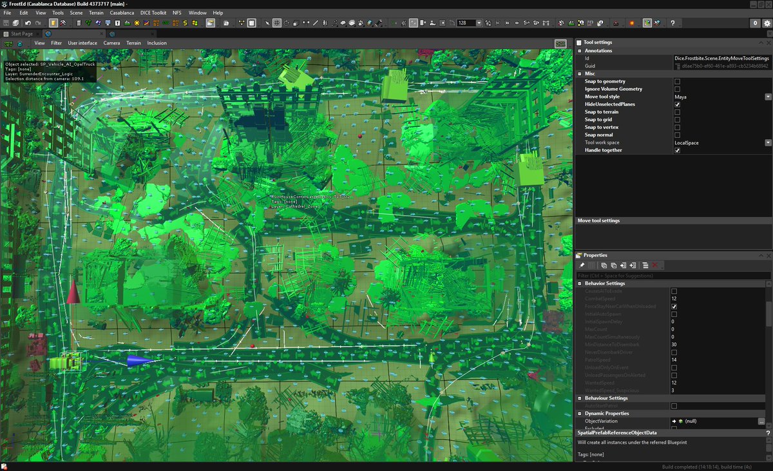
Task: Click the Redo arrow in the toolbar
Action: [x=38, y=23]
